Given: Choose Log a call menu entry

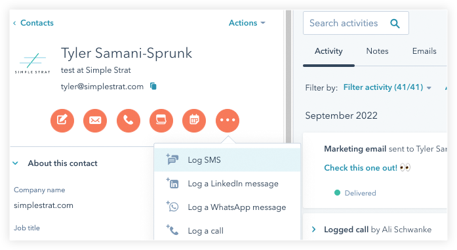Looking at the screenshot, I should click(227, 230).
